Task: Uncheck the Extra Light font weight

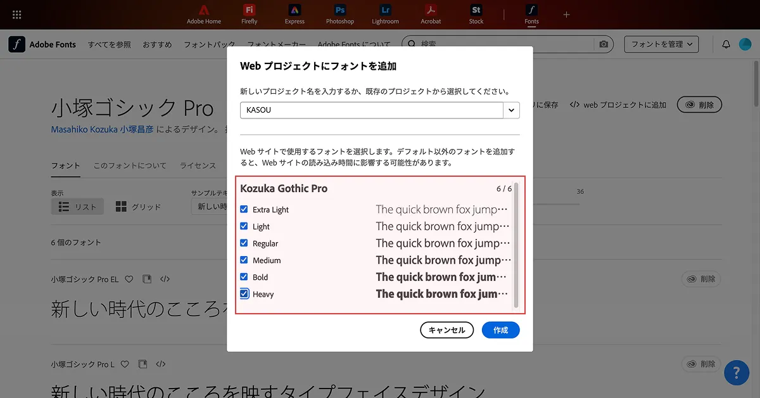Action: 244,209
